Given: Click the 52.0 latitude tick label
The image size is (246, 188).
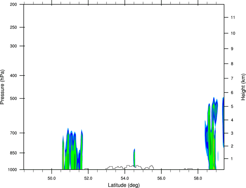Looking at the screenshot, I should point(88,178).
